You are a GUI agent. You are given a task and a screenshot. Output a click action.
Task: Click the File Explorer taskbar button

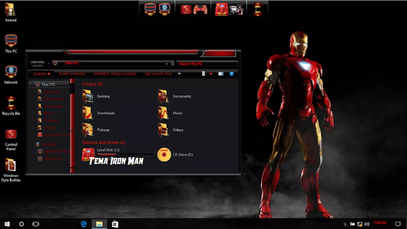99,224
